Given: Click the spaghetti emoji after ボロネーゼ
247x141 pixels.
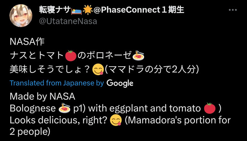Looking at the screenshot, I should click(x=138, y=55).
